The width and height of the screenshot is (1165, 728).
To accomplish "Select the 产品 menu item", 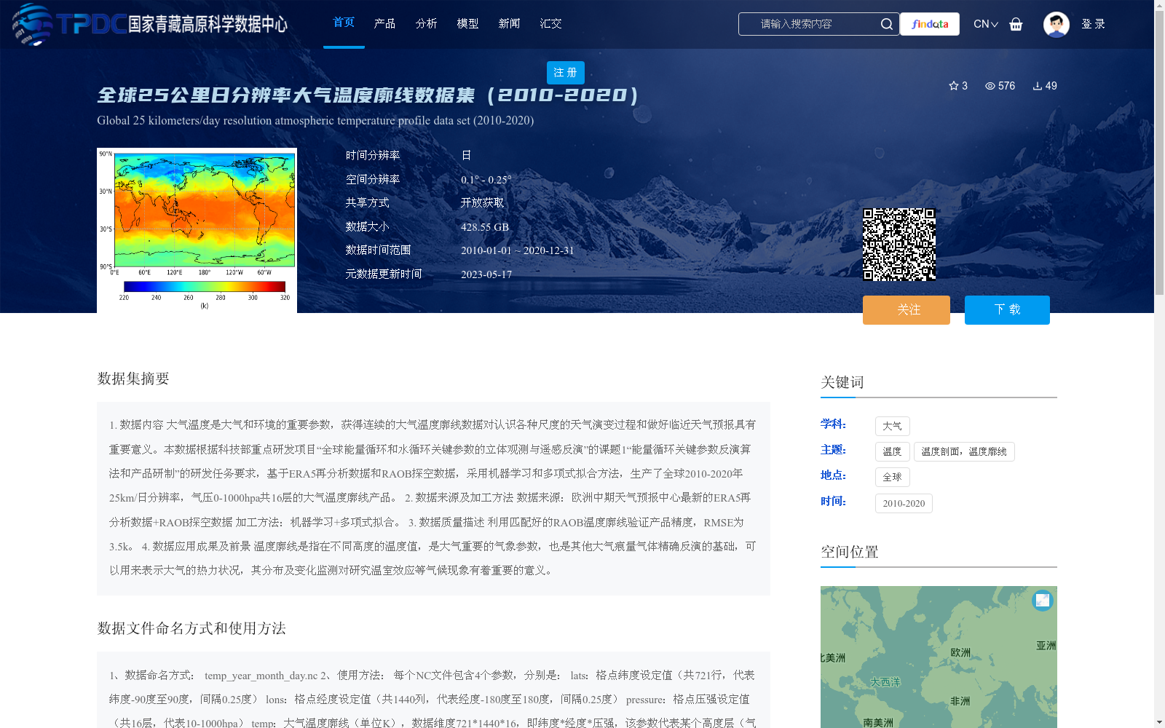I will point(384,23).
